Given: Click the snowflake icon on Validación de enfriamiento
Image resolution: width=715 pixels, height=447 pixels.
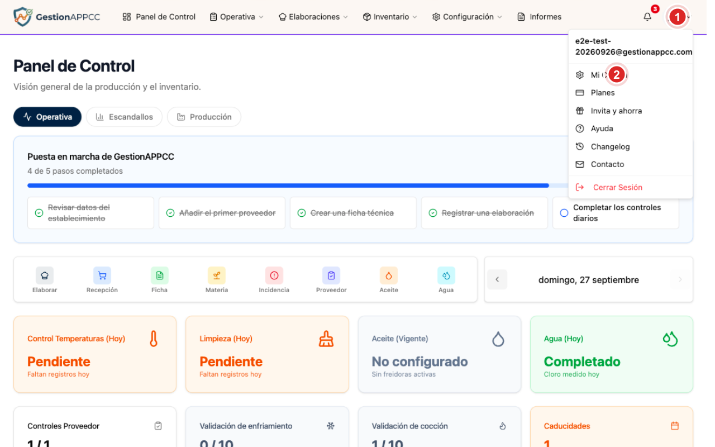Looking at the screenshot, I should (x=331, y=426).
